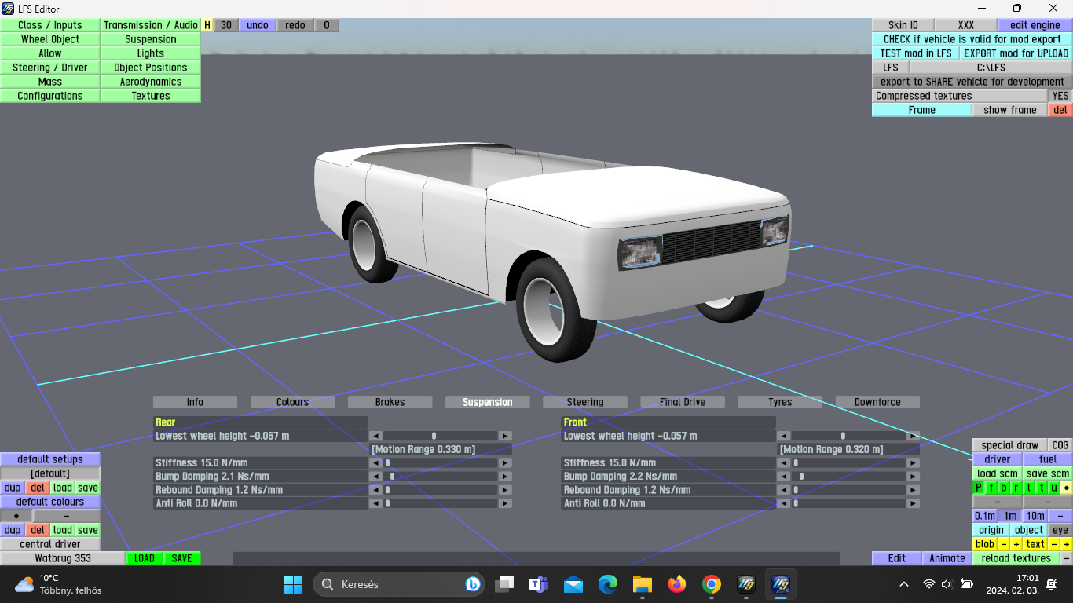Increase Front Stiffness with its right arrow
Screen dimensions: 1073x603
[x=913, y=463]
